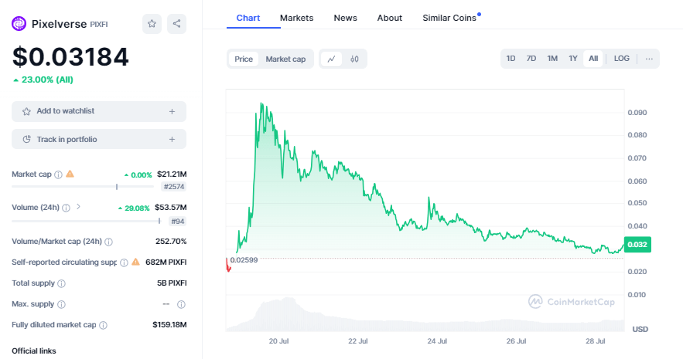Click Volume/Market cap (24h) info icon
Image resolution: width=683 pixels, height=359 pixels.
(108, 242)
